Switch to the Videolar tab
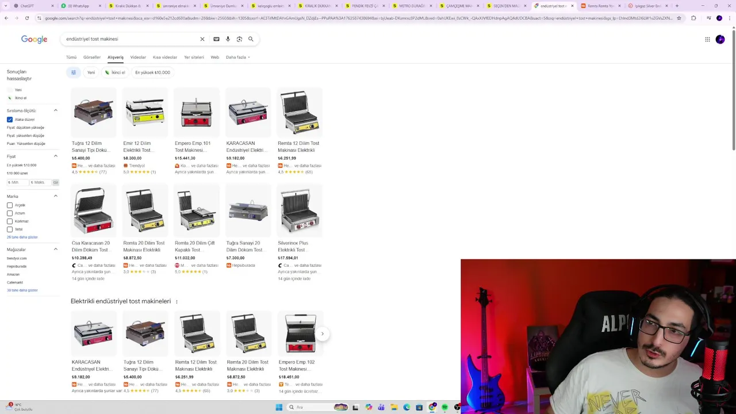 [138, 57]
